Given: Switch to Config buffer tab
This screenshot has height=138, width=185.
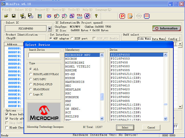Looking at the screenshot, I should 172,39.
